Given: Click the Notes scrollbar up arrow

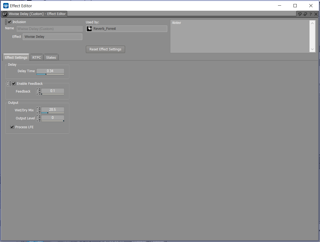Looking at the screenshot, I should pyautogui.click(x=312, y=23).
